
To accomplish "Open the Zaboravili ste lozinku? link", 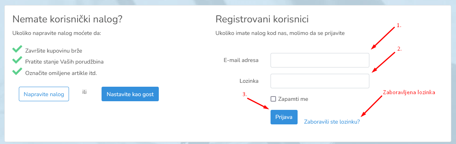I will coord(332,122).
